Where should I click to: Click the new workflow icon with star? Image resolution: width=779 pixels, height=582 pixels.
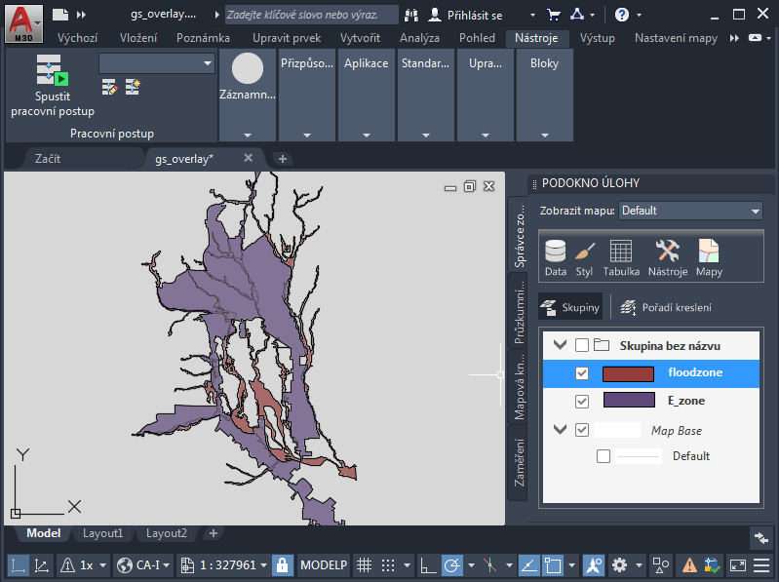tap(133, 87)
